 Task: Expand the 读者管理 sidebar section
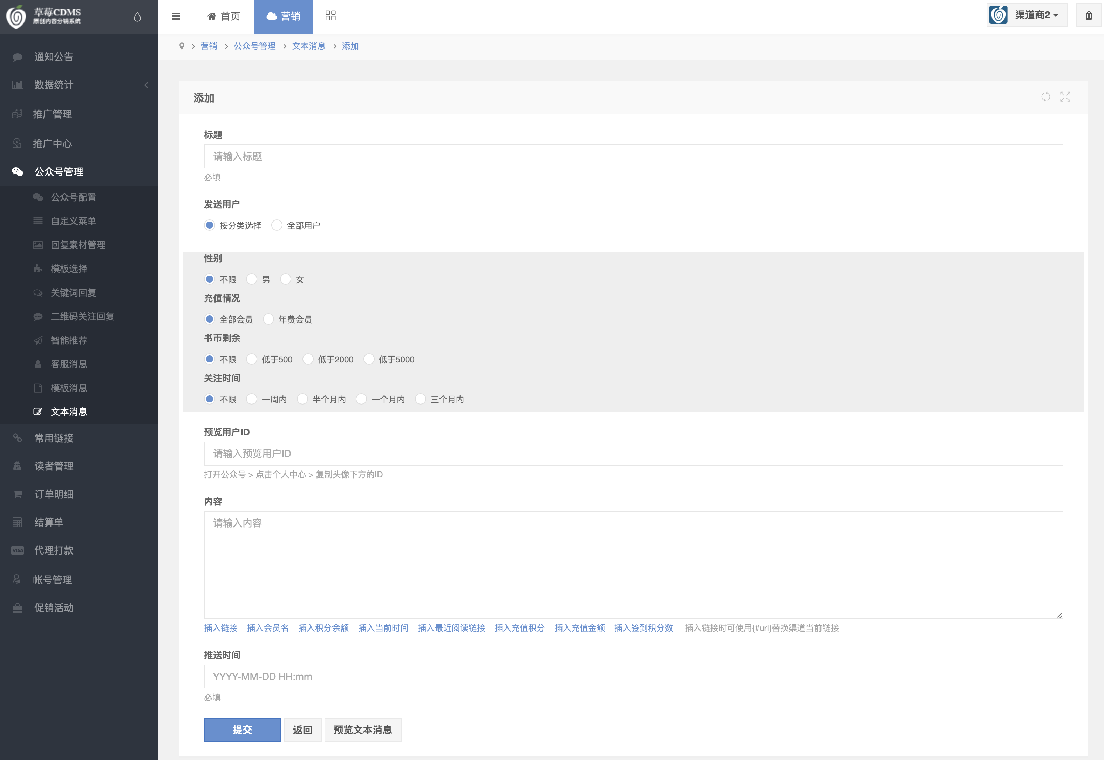tap(79, 466)
